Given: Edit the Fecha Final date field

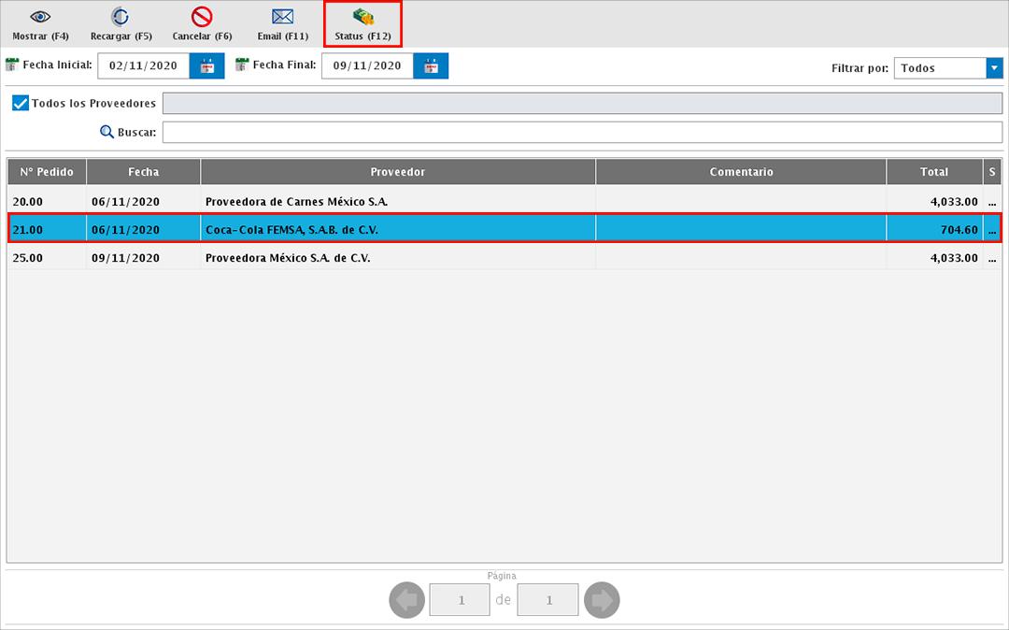Looking at the screenshot, I should [x=366, y=66].
